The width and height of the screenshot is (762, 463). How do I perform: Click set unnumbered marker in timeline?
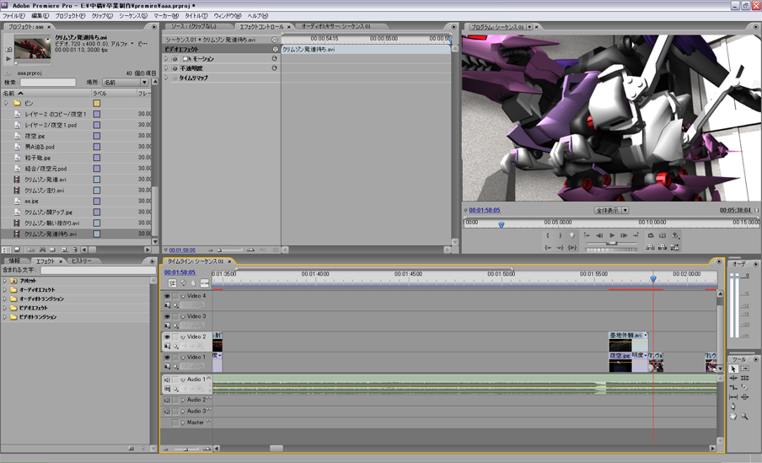tap(193, 283)
